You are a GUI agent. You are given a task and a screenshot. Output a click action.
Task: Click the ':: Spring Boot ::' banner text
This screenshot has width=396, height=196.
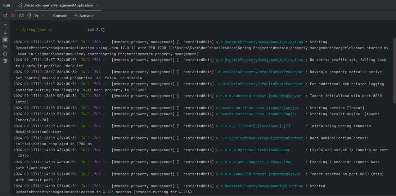click(34, 30)
